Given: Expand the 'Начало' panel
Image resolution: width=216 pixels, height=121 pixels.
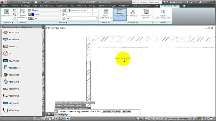Looking at the screenshot, I should [x=106, y=23].
